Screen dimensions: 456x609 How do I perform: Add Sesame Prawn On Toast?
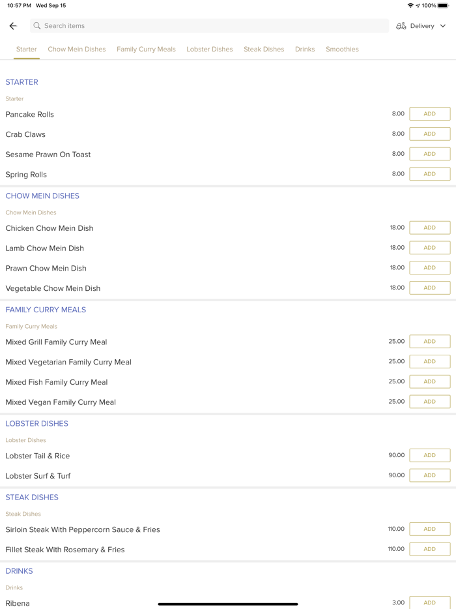(x=429, y=154)
